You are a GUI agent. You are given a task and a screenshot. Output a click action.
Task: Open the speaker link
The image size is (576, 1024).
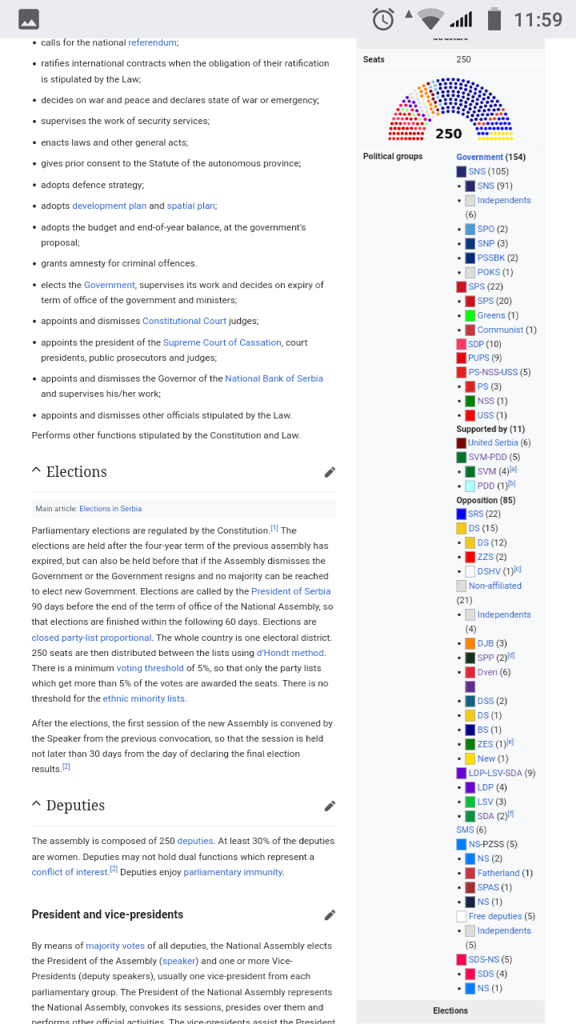click(x=180, y=961)
